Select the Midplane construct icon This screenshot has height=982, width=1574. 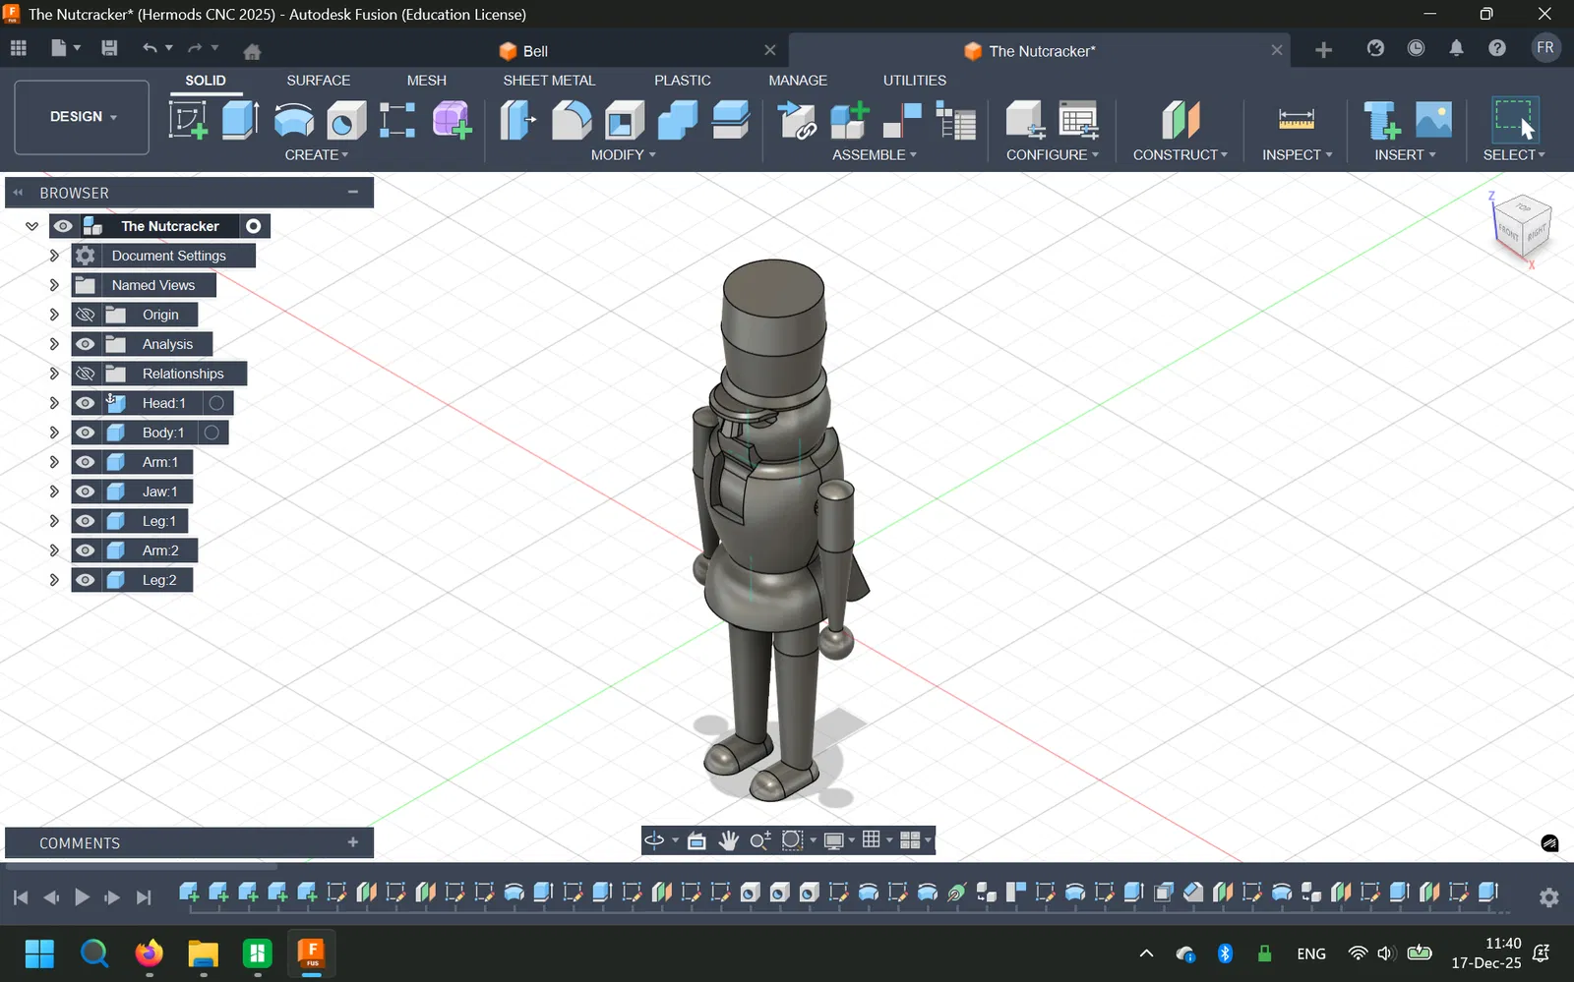[1180, 120]
